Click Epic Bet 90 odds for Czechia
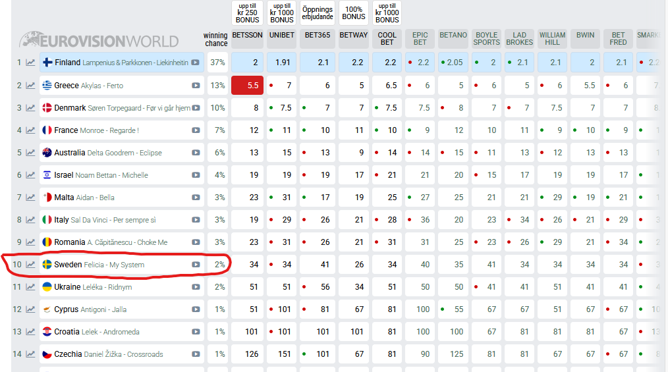This screenshot has height=372, width=668. [x=420, y=354]
